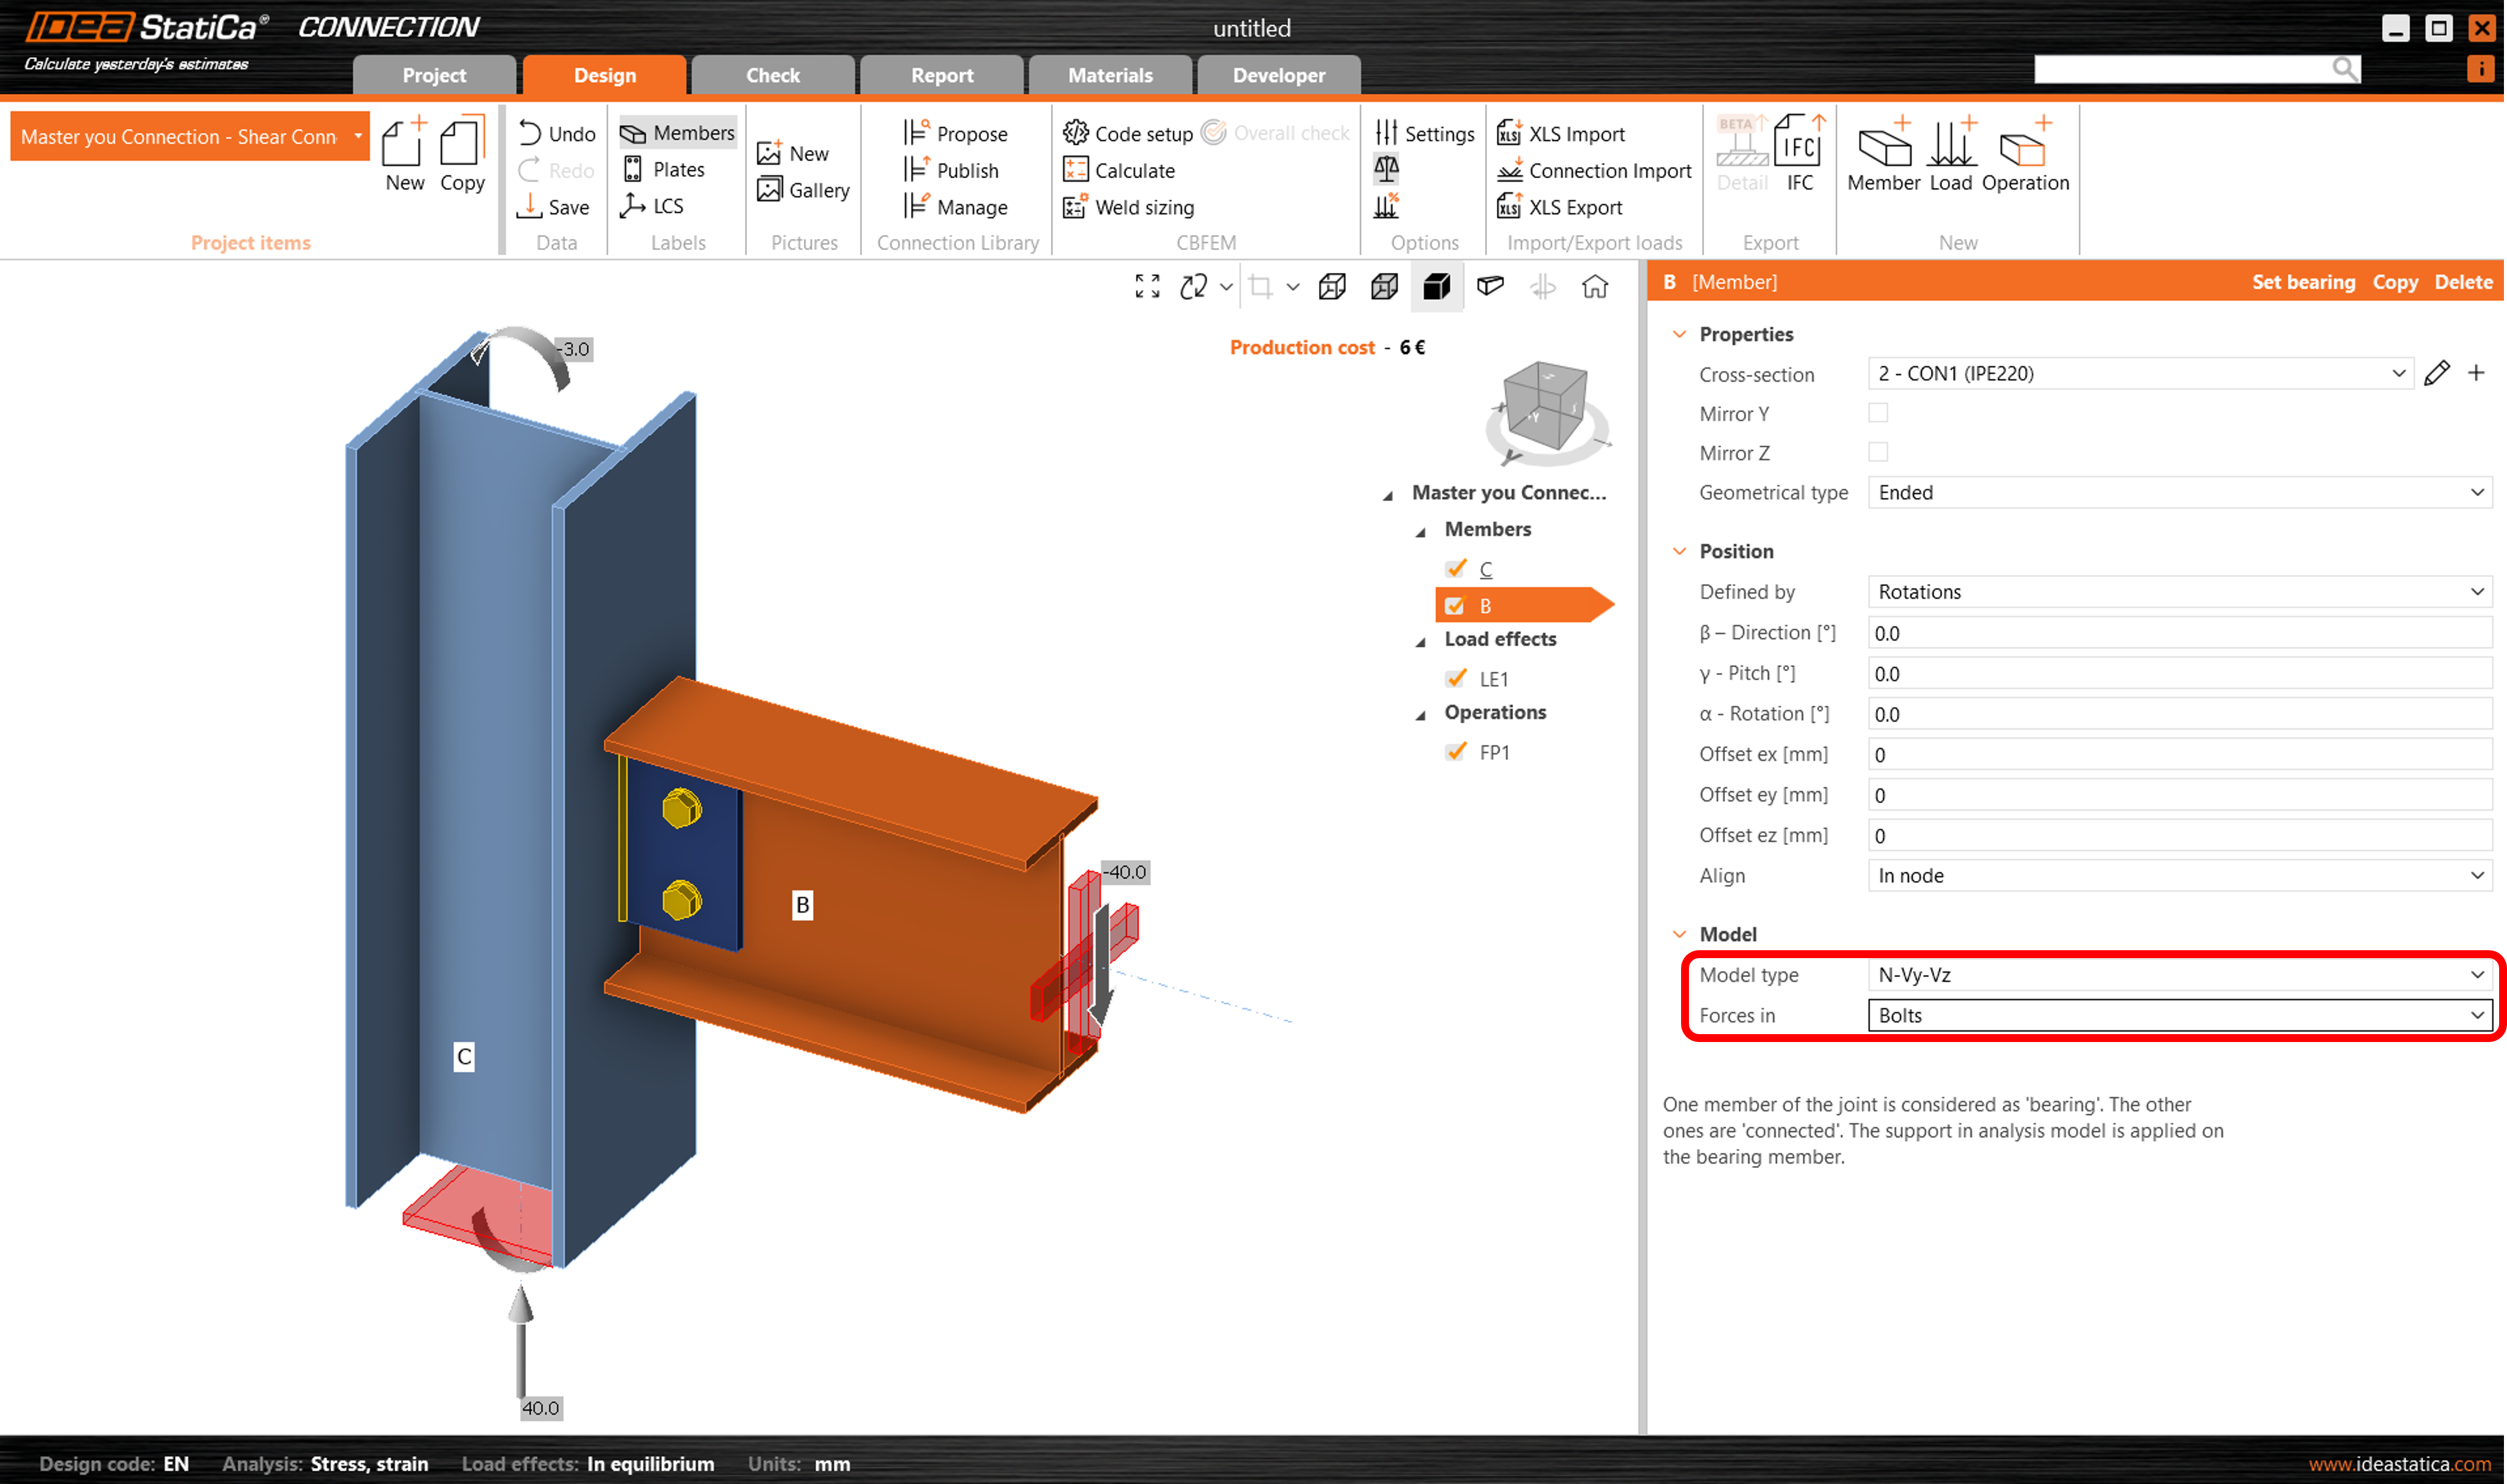Enable the Mirror Y checkbox
The width and height of the screenshot is (2507, 1484).
coord(1878,413)
